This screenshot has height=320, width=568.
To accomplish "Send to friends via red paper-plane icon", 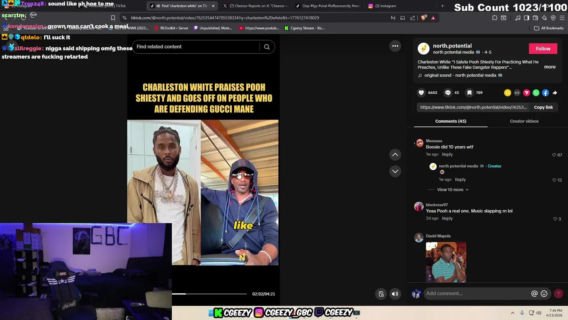I will [526, 92].
